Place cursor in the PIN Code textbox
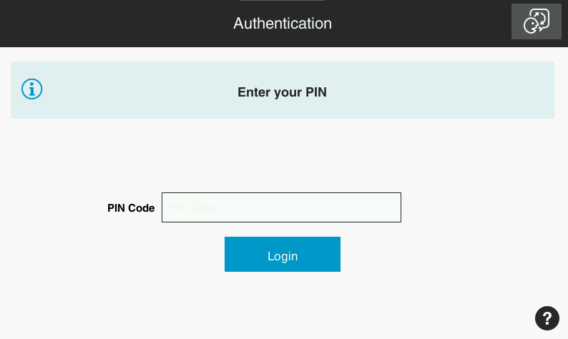 point(281,207)
